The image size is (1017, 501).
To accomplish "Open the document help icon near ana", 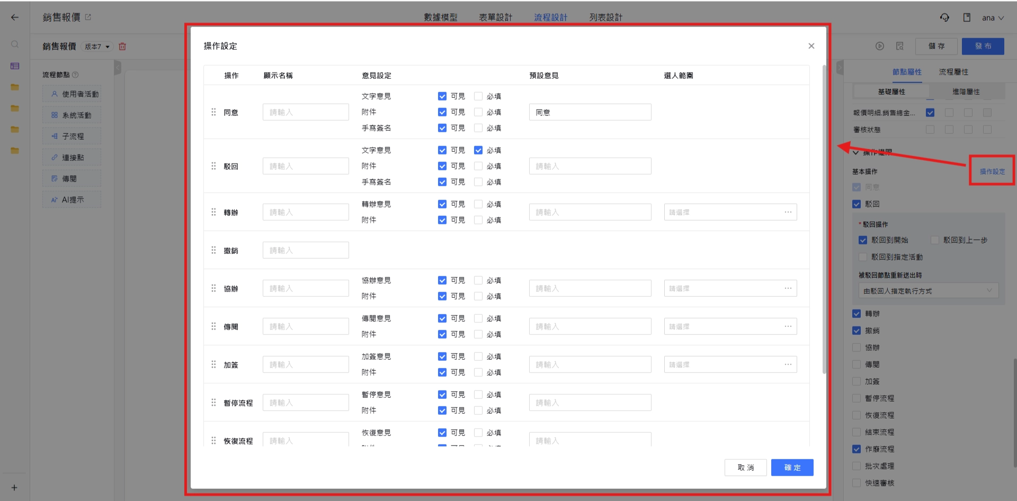I will pyautogui.click(x=967, y=17).
